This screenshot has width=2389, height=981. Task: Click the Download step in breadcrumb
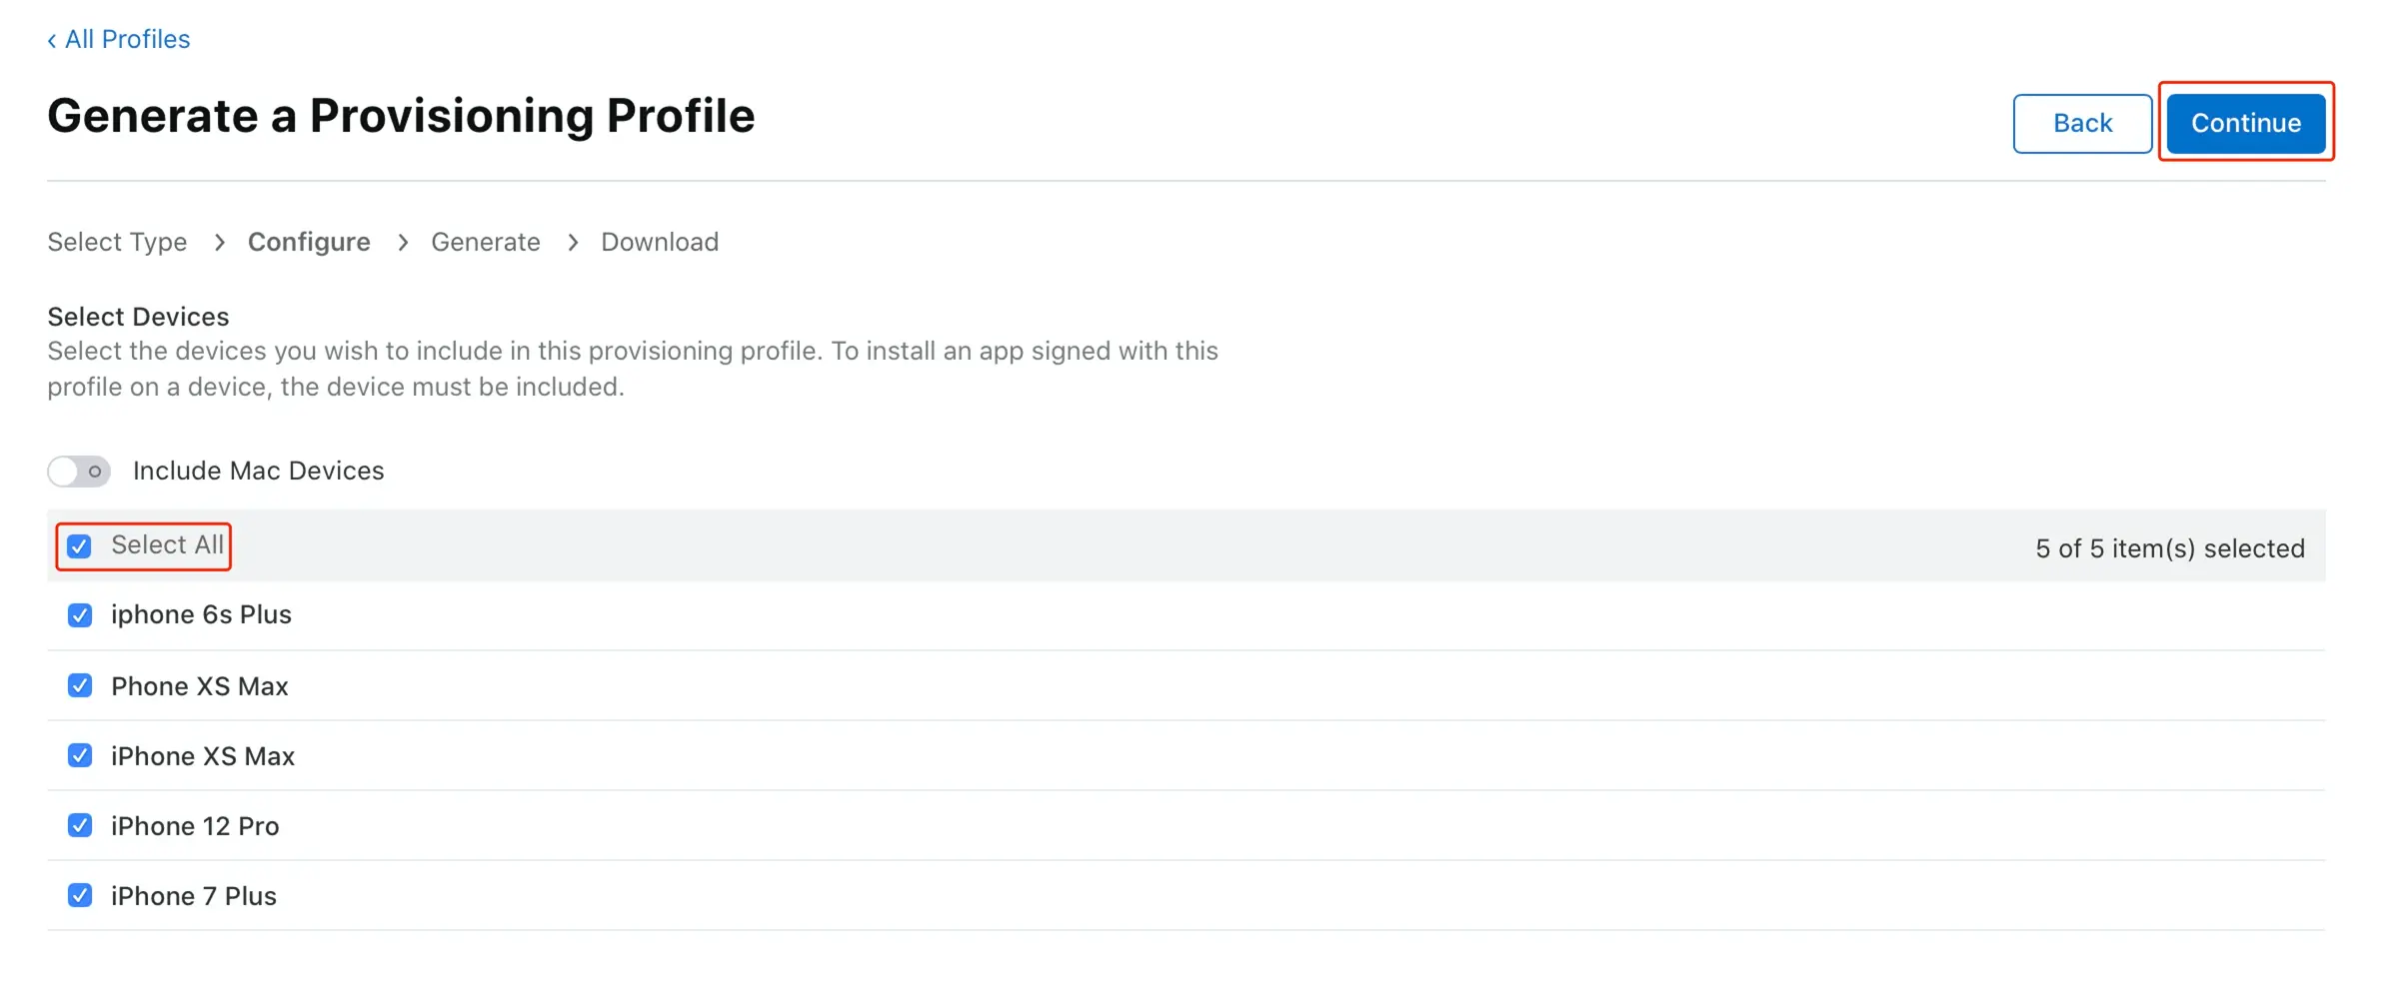(660, 242)
